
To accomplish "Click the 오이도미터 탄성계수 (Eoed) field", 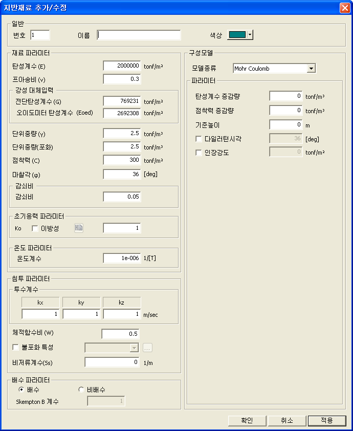I will click(x=122, y=113).
